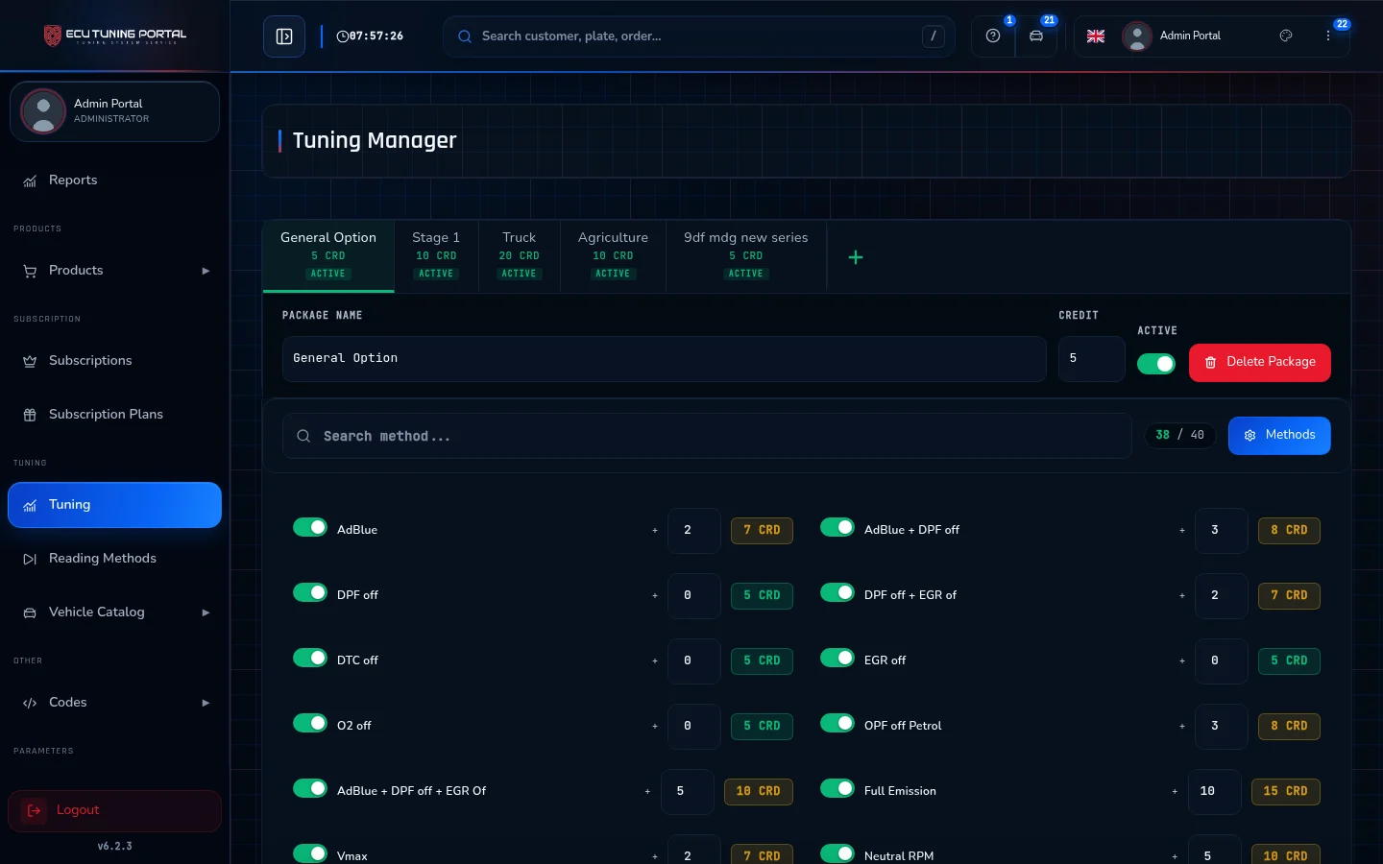The image size is (1383, 864).
Task: Toggle the AdBlue + DPF off switch
Action: tap(837, 527)
